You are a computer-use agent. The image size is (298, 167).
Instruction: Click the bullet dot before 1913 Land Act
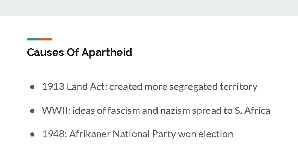pyautogui.click(x=32, y=87)
